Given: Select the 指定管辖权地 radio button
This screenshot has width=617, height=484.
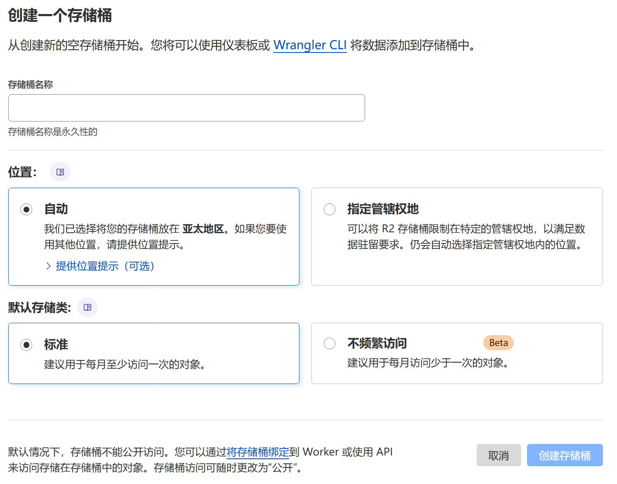Looking at the screenshot, I should [329, 210].
